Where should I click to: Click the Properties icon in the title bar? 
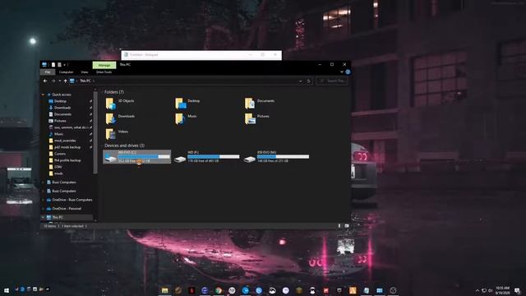53,65
